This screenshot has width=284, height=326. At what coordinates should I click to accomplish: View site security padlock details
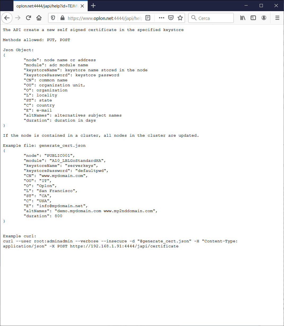[x=62, y=18]
